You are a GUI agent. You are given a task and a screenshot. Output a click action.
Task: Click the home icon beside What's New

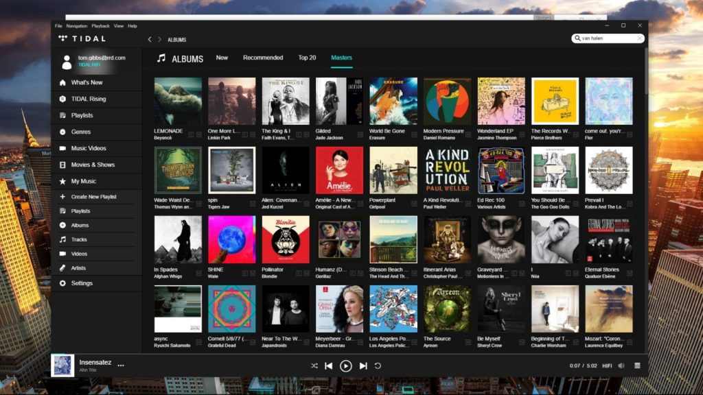pos(62,82)
